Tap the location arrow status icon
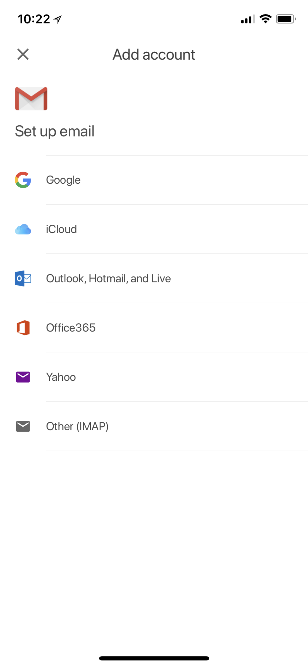 (58, 20)
